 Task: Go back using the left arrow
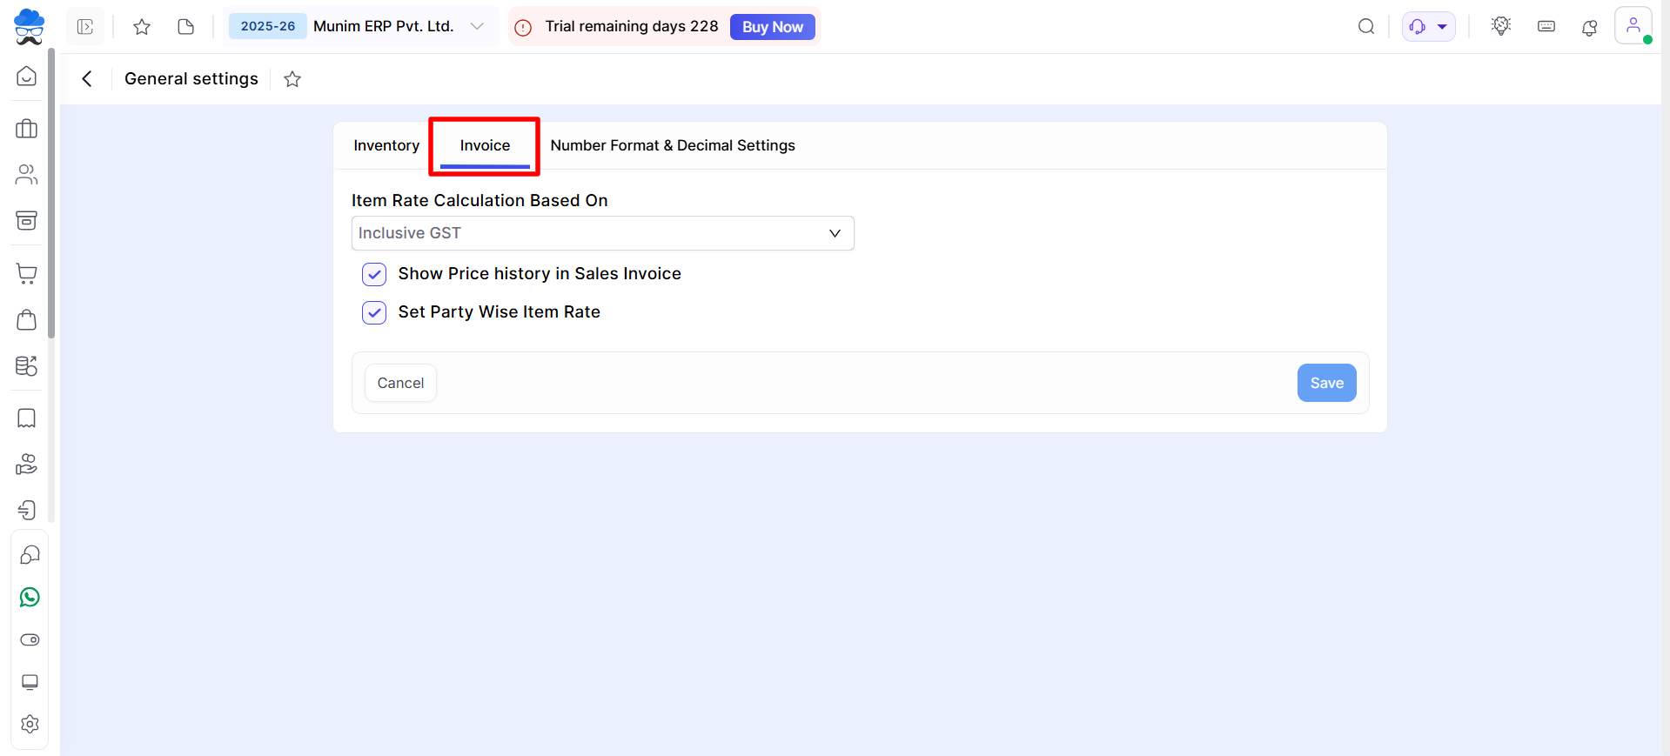point(87,79)
